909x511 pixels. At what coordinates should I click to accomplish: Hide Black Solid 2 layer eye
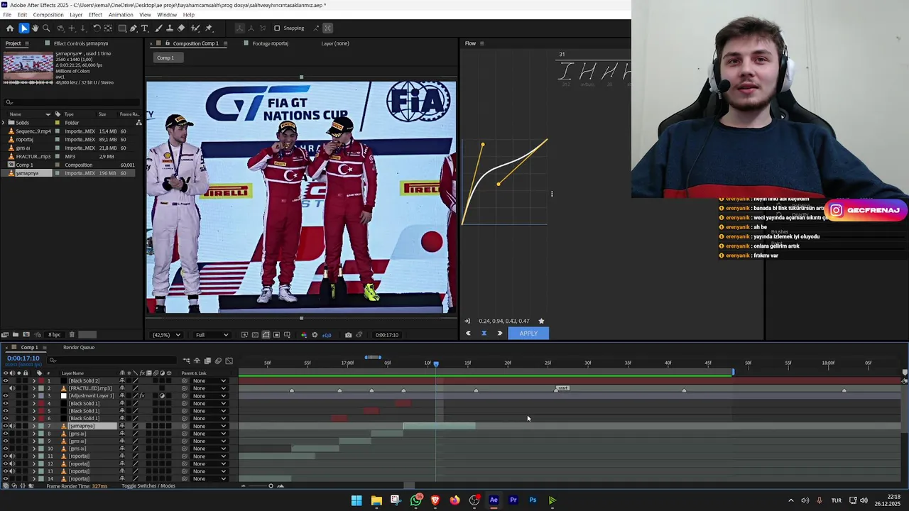click(x=6, y=381)
